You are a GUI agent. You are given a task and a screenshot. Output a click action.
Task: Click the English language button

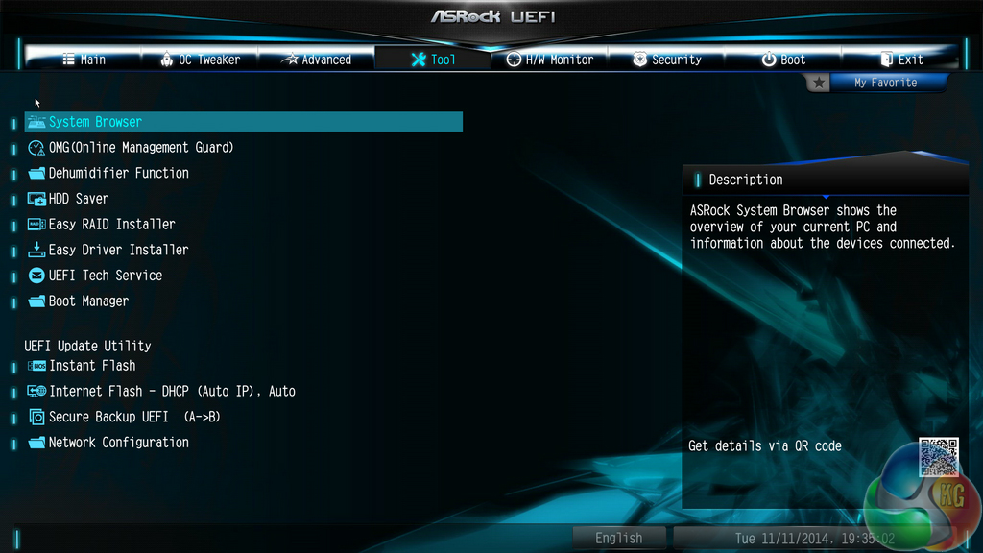point(619,538)
